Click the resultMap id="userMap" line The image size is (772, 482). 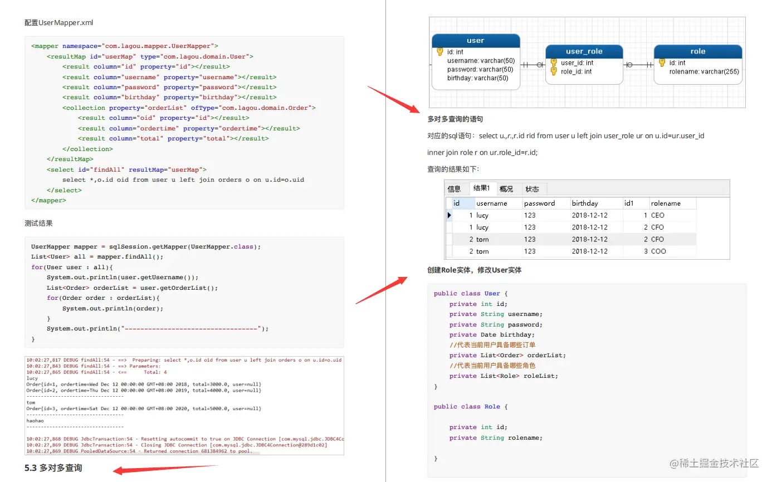[x=150, y=56]
